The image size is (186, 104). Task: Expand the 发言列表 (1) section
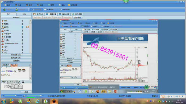(x=16, y=58)
